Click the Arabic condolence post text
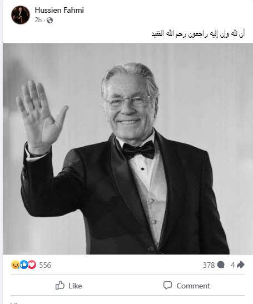The image size is (253, 304). (198, 34)
